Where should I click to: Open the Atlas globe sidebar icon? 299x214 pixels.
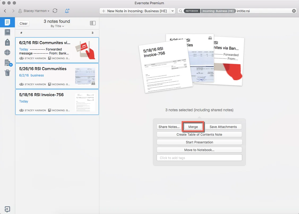[7, 53]
